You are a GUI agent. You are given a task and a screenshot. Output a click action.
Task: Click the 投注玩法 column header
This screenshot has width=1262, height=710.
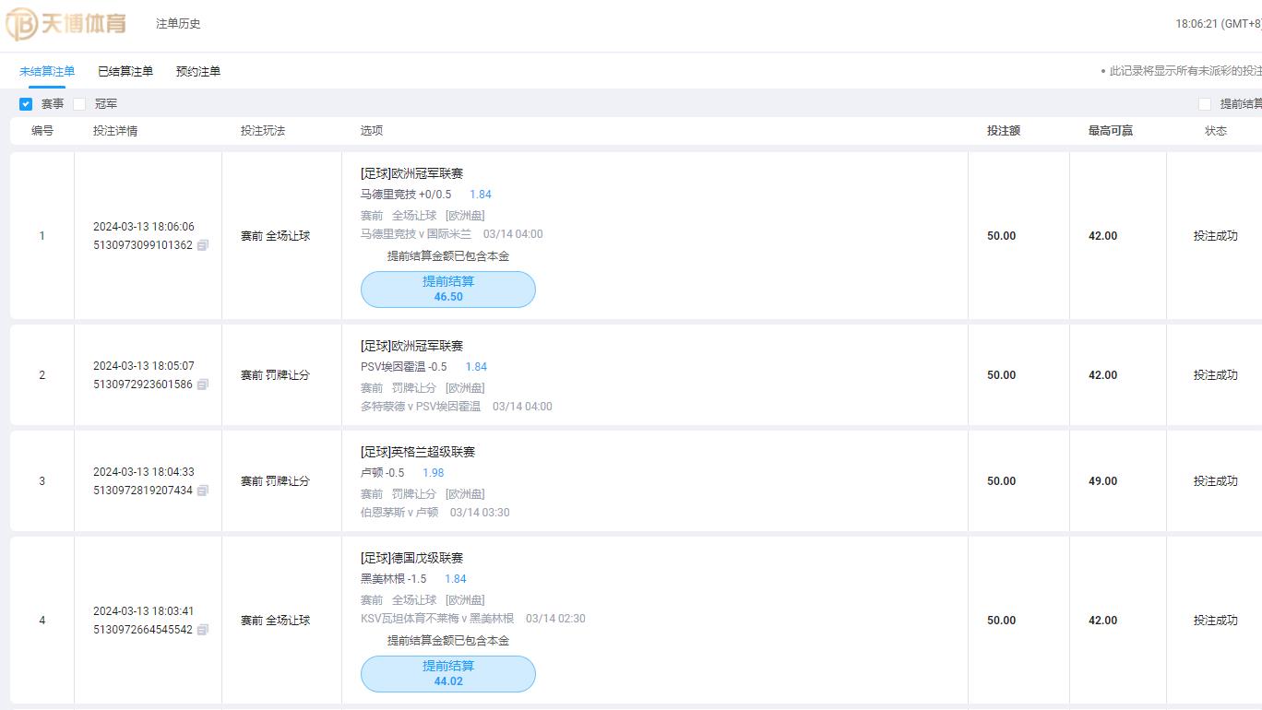[x=263, y=131]
